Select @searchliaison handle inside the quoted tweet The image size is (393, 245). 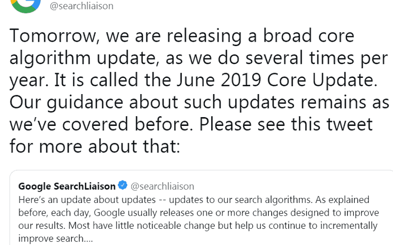163,186
